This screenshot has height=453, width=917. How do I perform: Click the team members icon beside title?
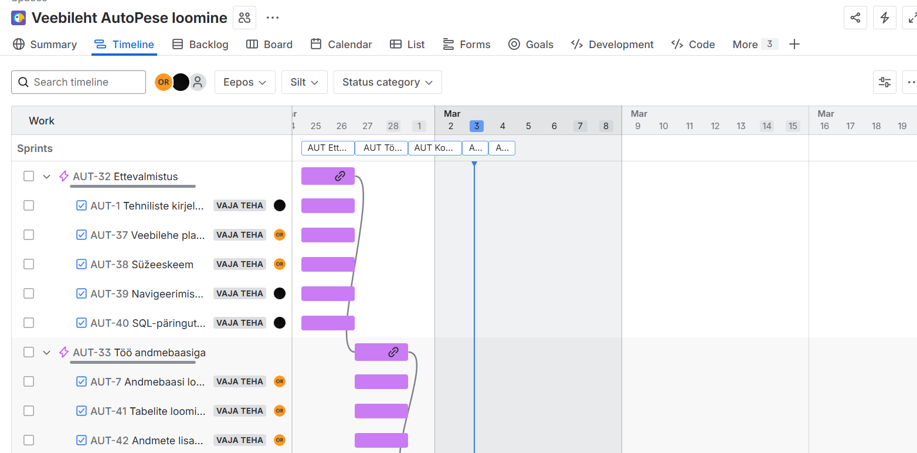click(244, 18)
